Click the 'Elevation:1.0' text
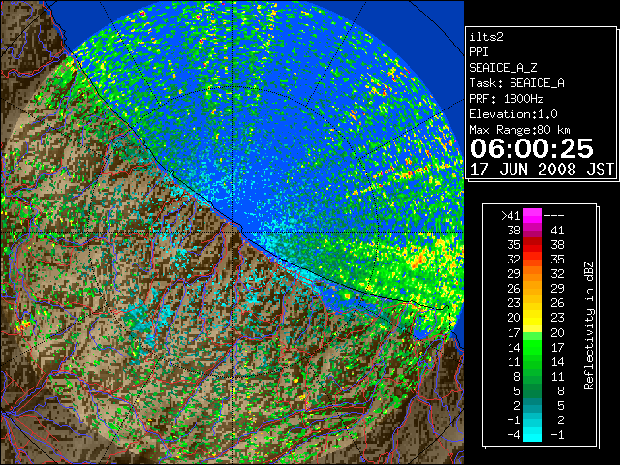 click(512, 114)
